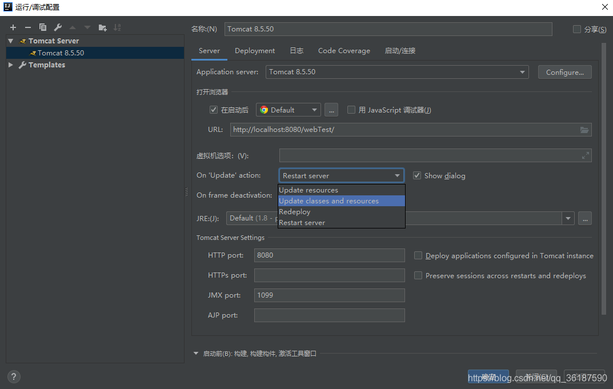Image resolution: width=613 pixels, height=389 pixels.
Task: Click AJP port field
Action: coord(330,315)
